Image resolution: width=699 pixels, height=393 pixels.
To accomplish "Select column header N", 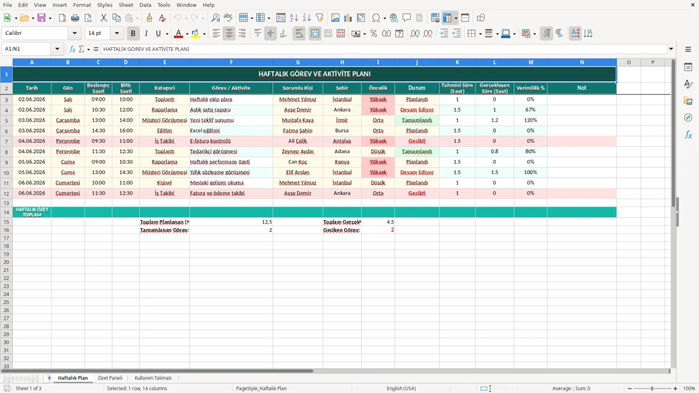I will coord(581,62).
